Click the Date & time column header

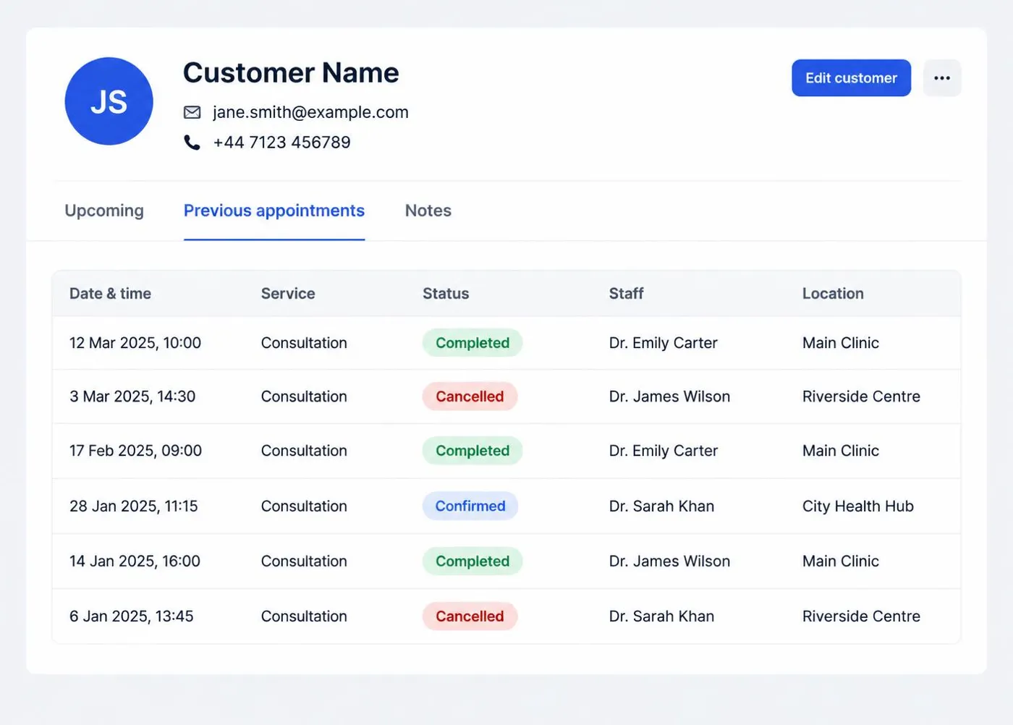pyautogui.click(x=110, y=294)
